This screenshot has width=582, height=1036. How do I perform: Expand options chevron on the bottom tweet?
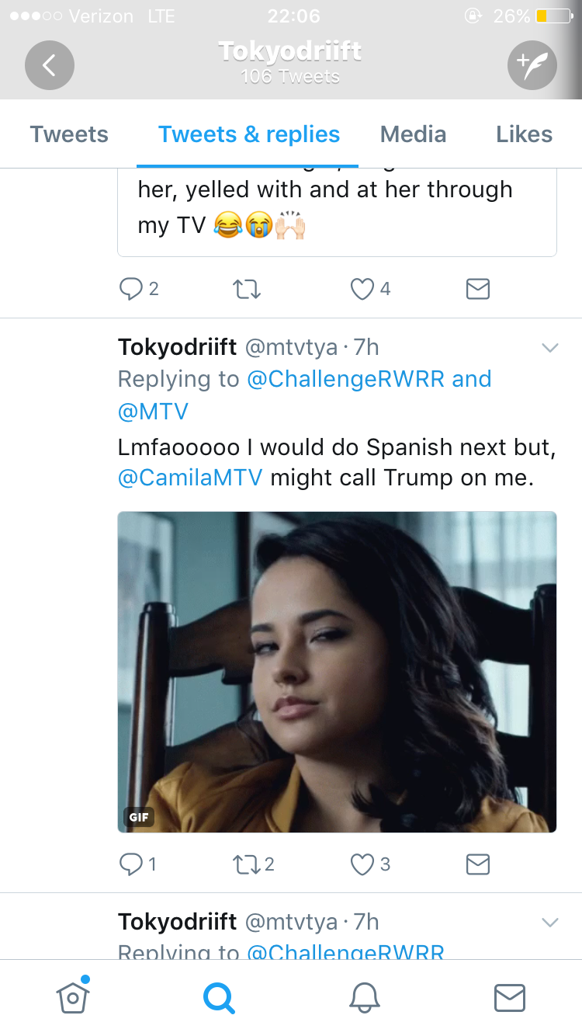(x=550, y=923)
